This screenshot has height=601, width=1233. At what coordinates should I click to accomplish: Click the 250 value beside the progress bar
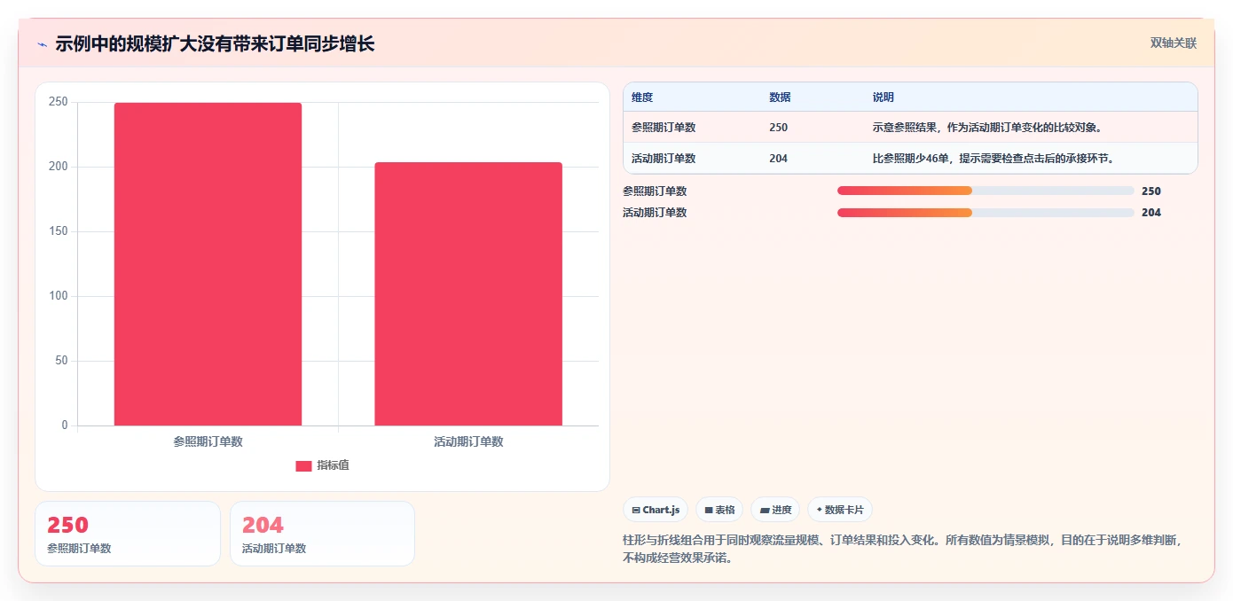(1151, 191)
